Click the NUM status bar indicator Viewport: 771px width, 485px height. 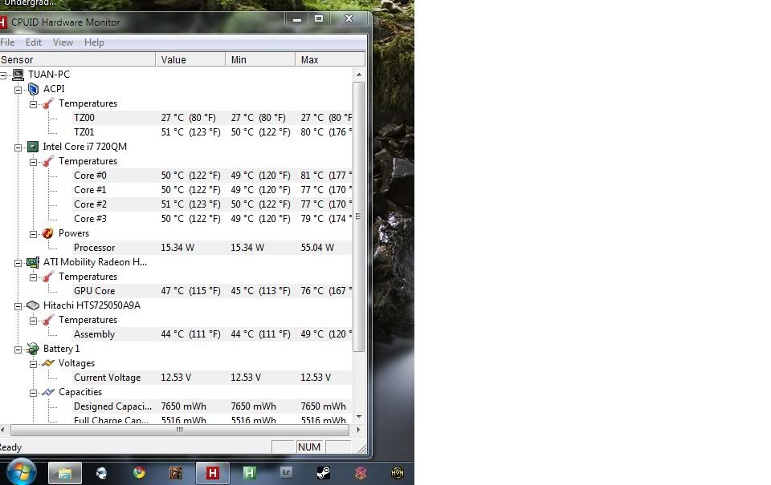[x=308, y=447]
